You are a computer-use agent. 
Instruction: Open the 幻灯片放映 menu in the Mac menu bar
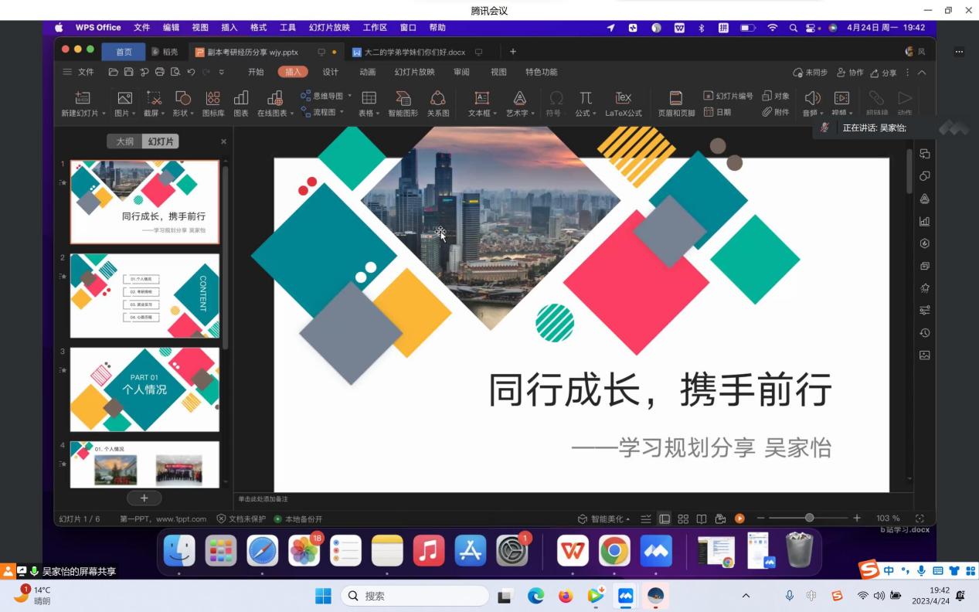329,27
